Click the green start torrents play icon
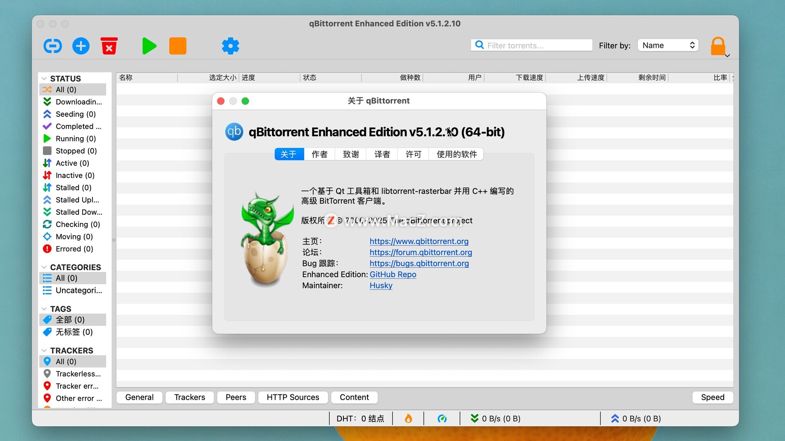 point(149,46)
